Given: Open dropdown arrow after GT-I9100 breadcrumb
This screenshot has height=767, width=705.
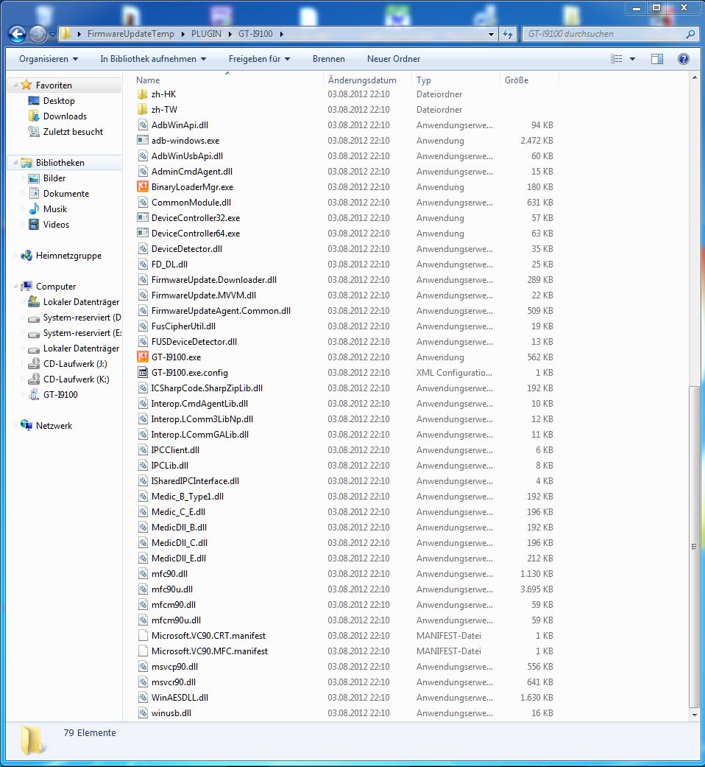Looking at the screenshot, I should click(282, 34).
